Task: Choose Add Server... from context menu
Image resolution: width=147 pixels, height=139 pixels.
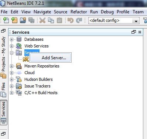Action: (x=51, y=58)
